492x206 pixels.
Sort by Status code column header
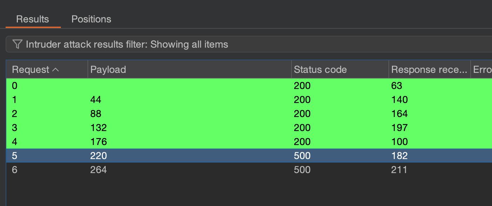[x=320, y=70]
